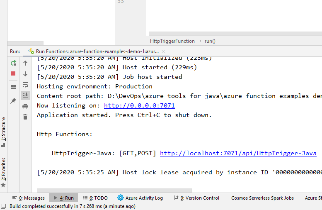
Task: Open the Messages tool window
Action: tap(29, 198)
